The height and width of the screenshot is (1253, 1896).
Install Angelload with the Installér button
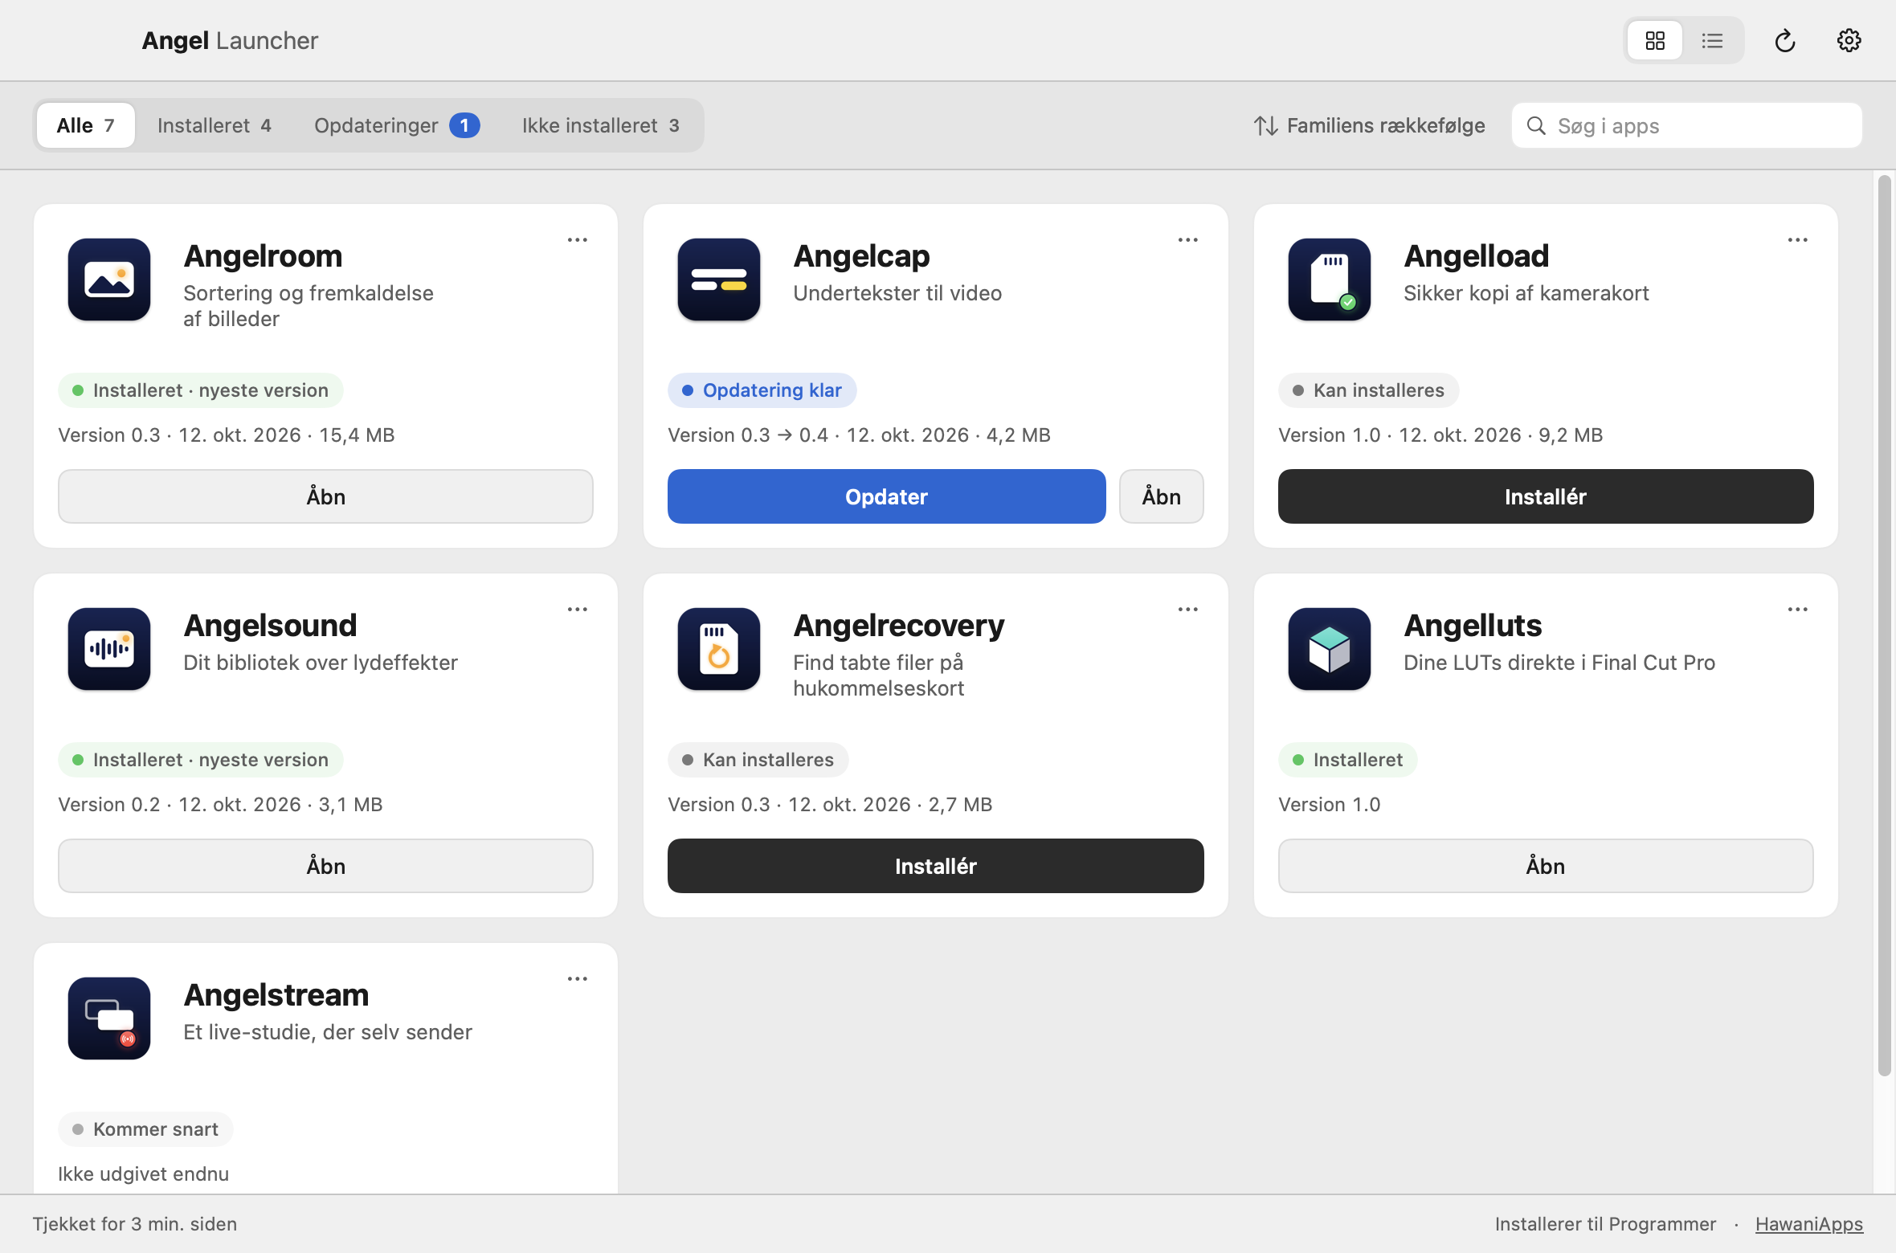pyautogui.click(x=1546, y=496)
